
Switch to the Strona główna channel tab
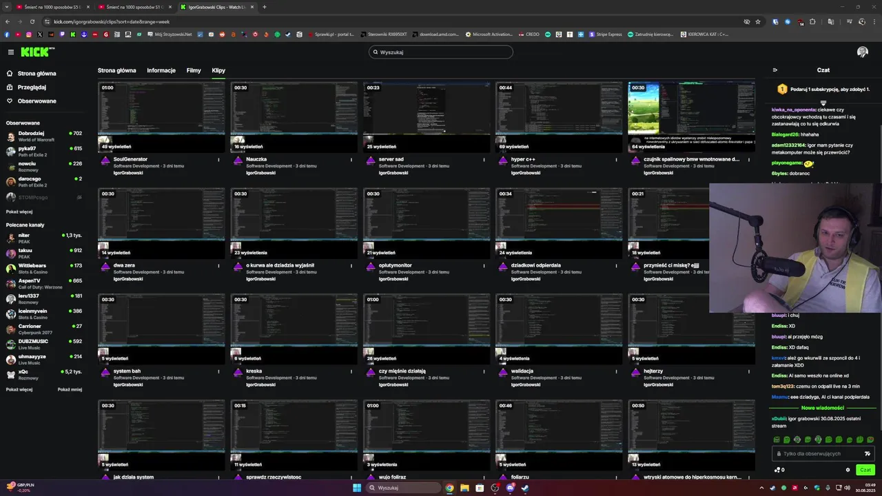(x=116, y=70)
